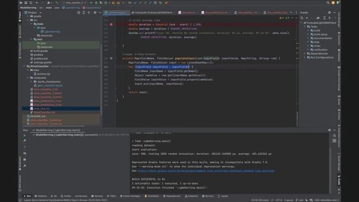Select lgbm_classifier.ipynb notebook file
Image resolution: width=359 pixels, height=202 pixels.
click(48, 85)
